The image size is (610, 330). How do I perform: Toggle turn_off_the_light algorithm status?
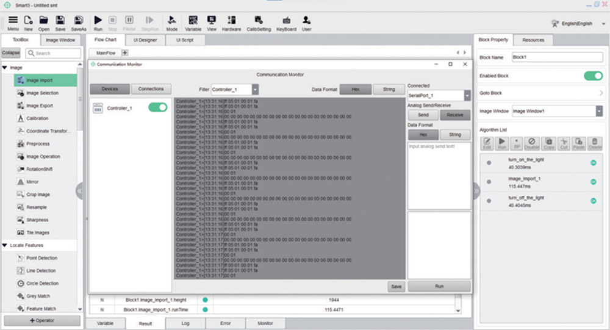[594, 201]
